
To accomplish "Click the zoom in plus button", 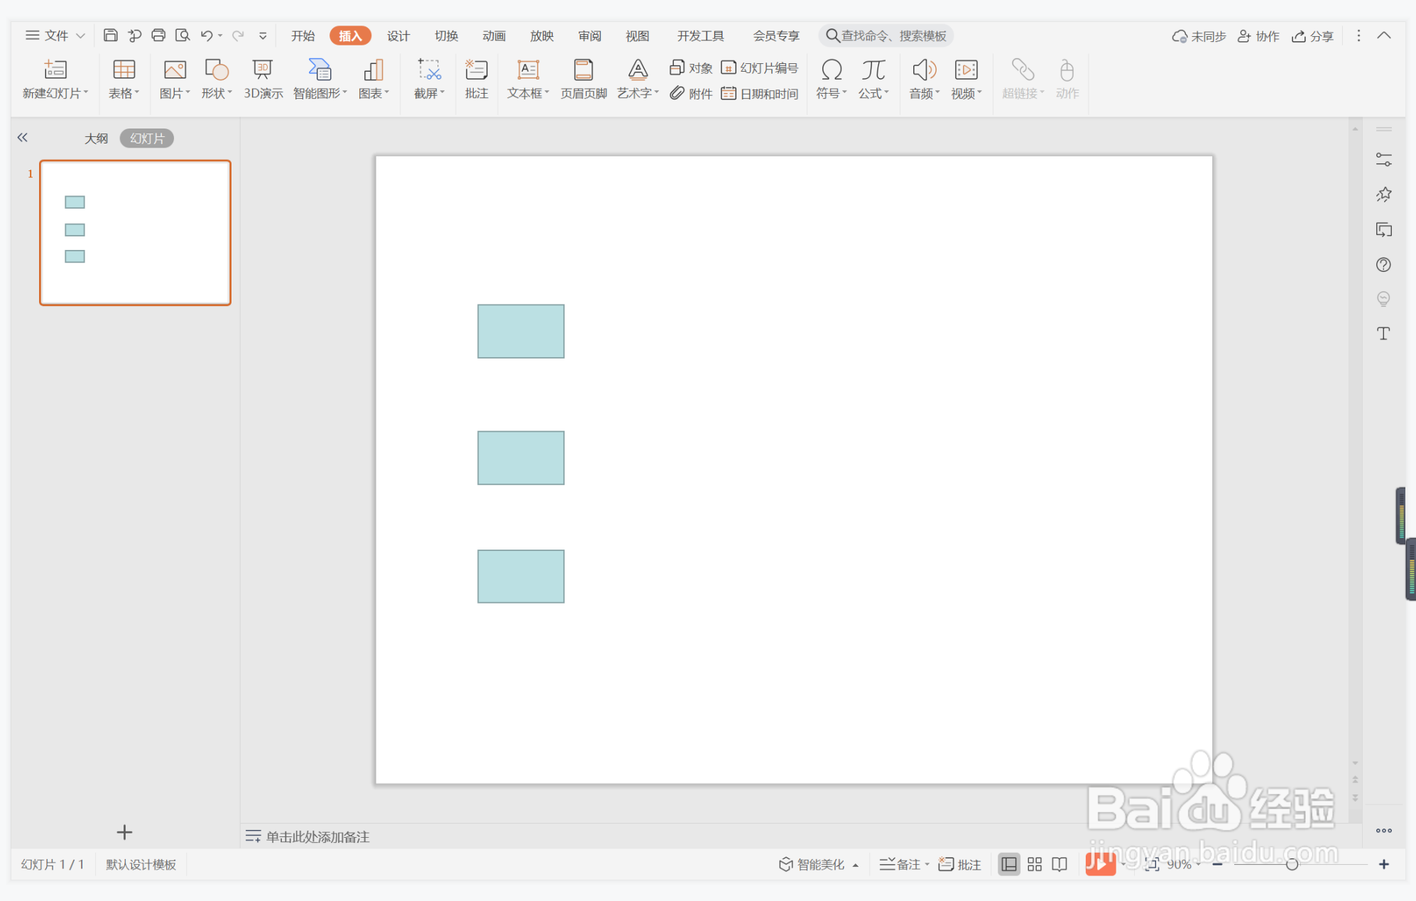I will (x=1383, y=864).
